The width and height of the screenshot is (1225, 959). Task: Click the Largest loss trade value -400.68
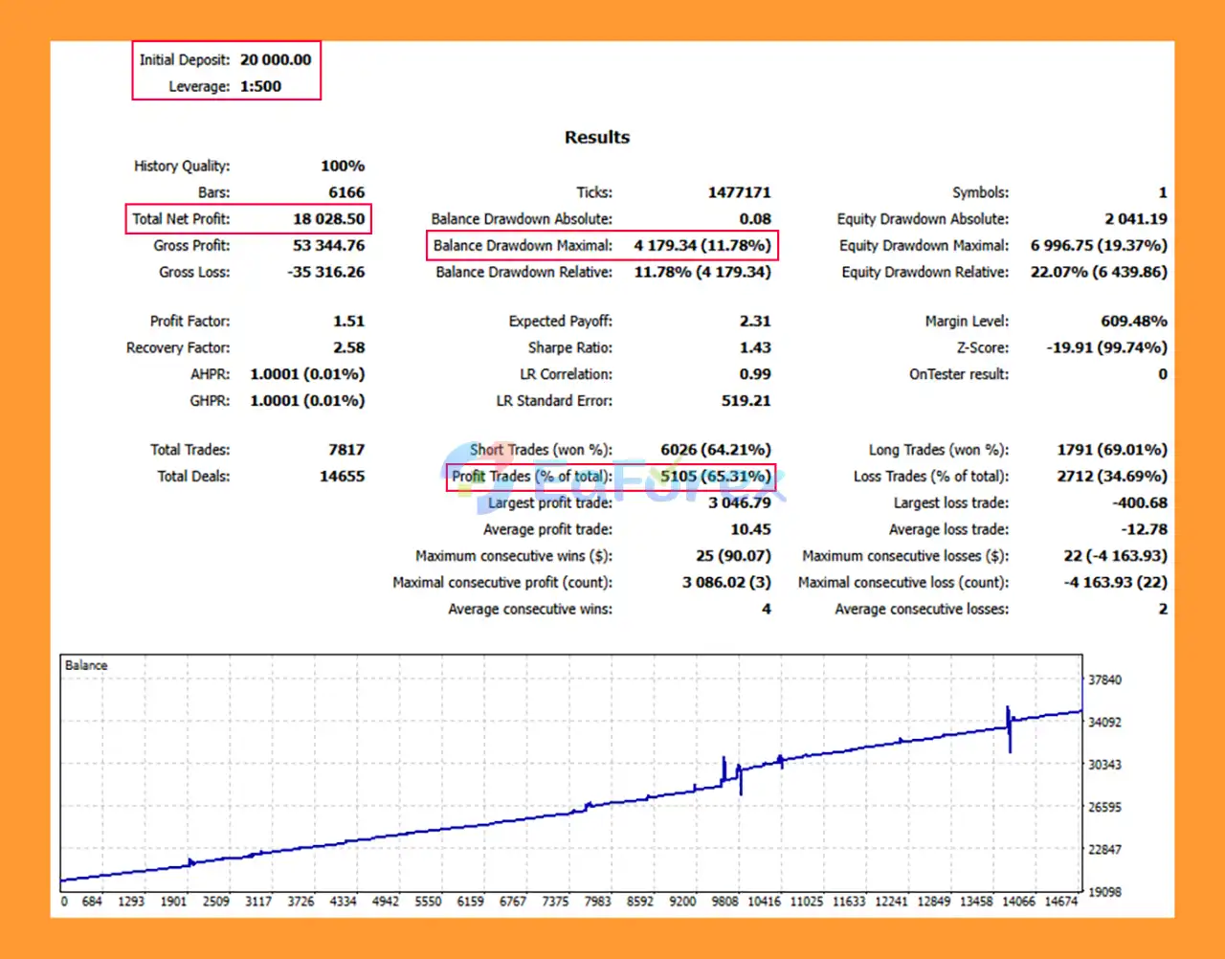click(x=1139, y=503)
